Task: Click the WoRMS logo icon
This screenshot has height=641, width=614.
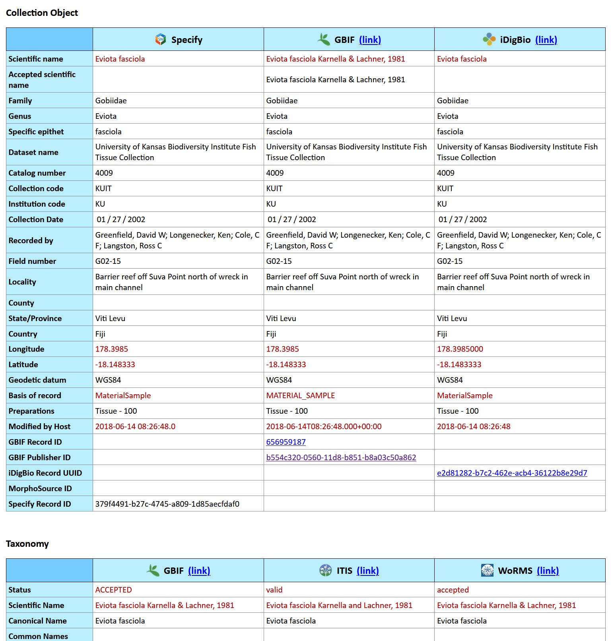Action: [x=487, y=570]
